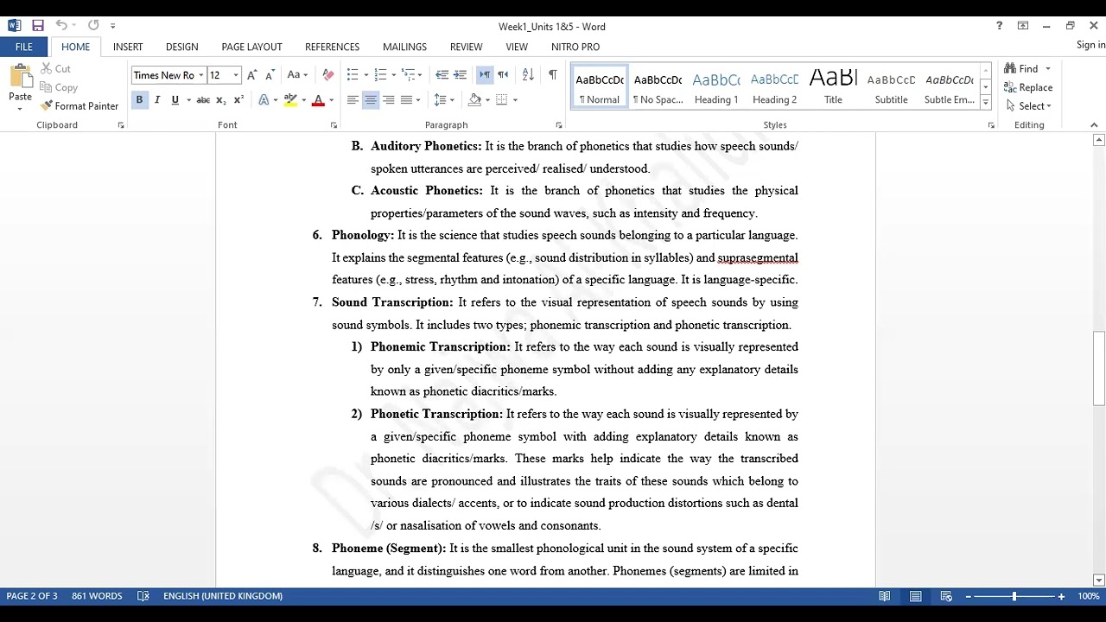The width and height of the screenshot is (1106, 622).
Task: Justify the paragraph text
Action: click(406, 100)
